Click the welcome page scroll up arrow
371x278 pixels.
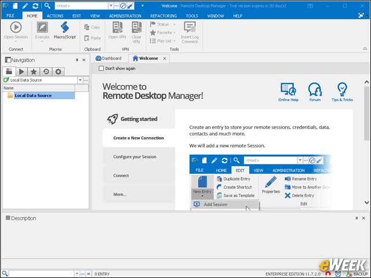click(366, 82)
